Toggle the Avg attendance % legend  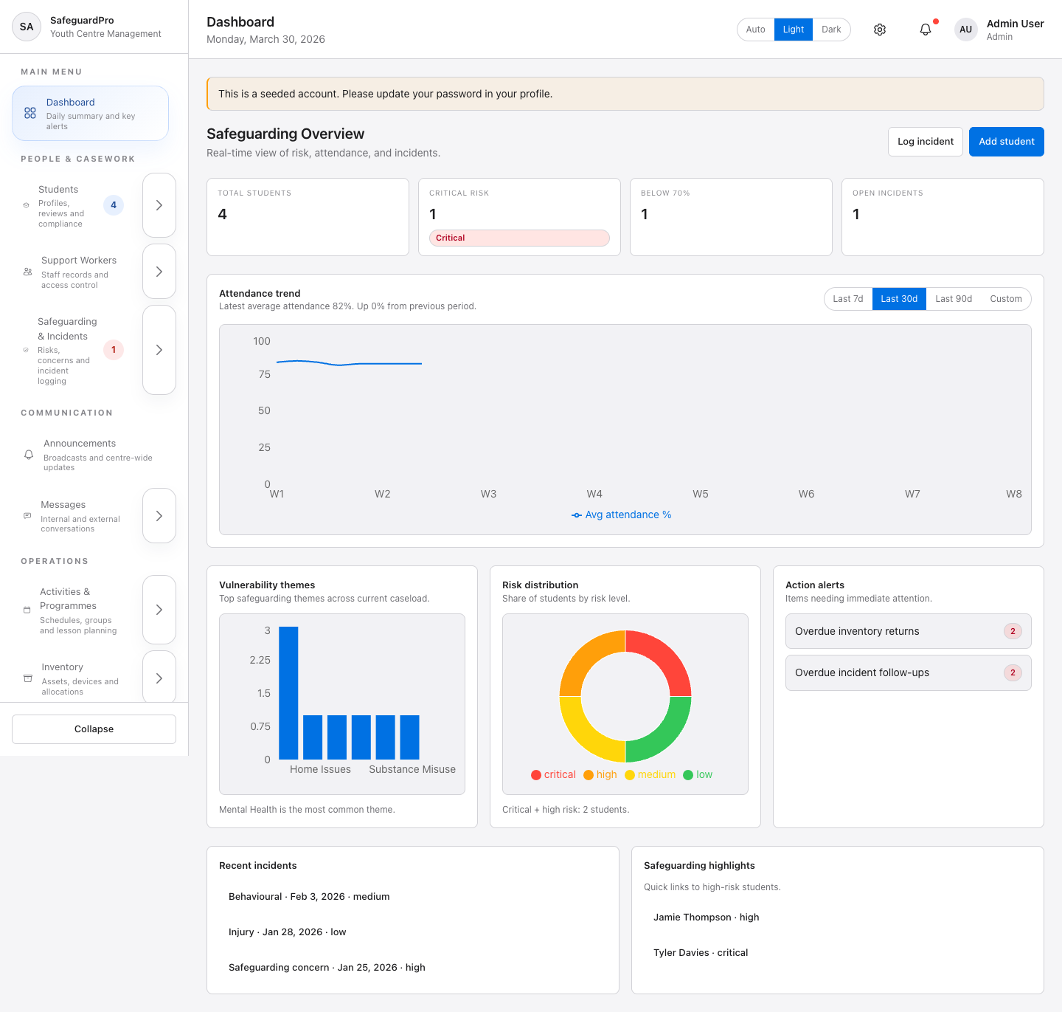[x=622, y=514]
